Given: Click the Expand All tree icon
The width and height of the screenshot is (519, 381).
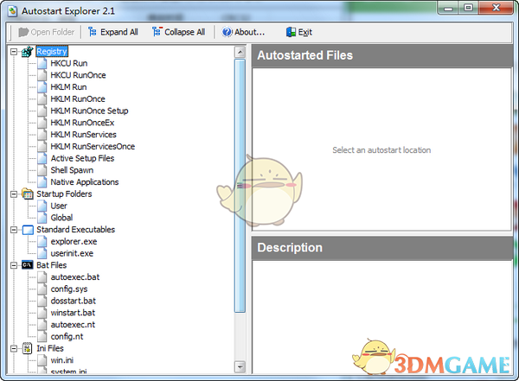Looking at the screenshot, I should [93, 32].
